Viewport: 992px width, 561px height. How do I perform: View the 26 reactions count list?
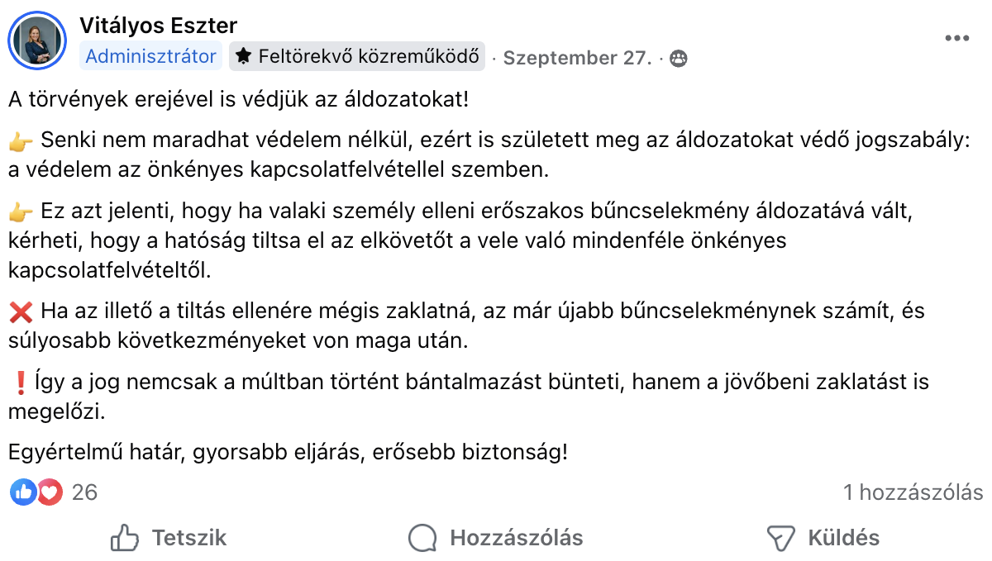point(84,492)
